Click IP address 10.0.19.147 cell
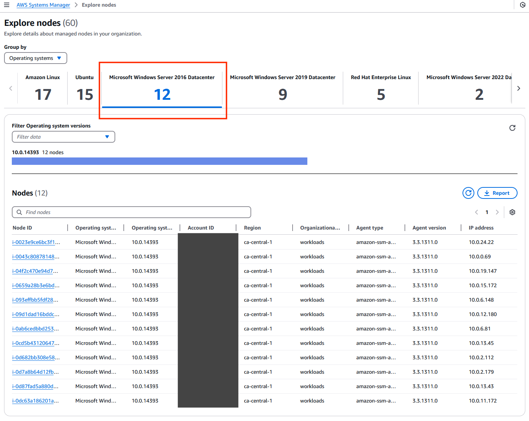The width and height of the screenshot is (529, 421). tap(483, 271)
